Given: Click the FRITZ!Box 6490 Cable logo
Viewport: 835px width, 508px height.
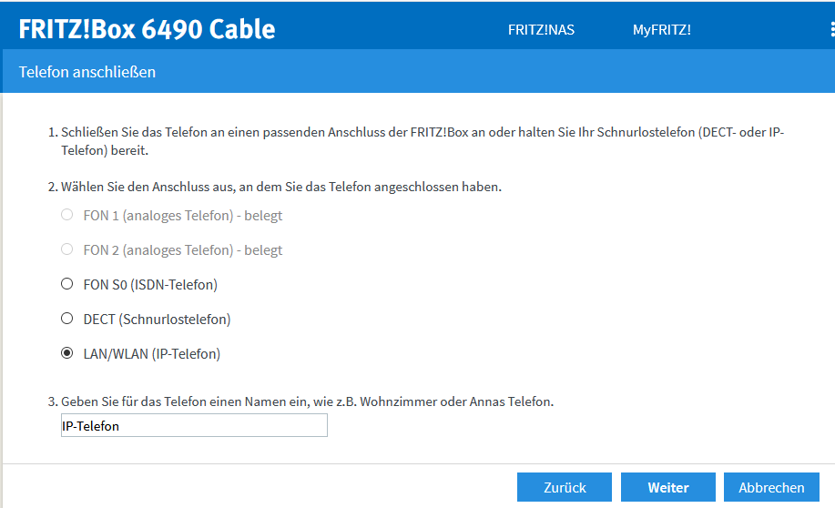Looking at the screenshot, I should (x=147, y=29).
